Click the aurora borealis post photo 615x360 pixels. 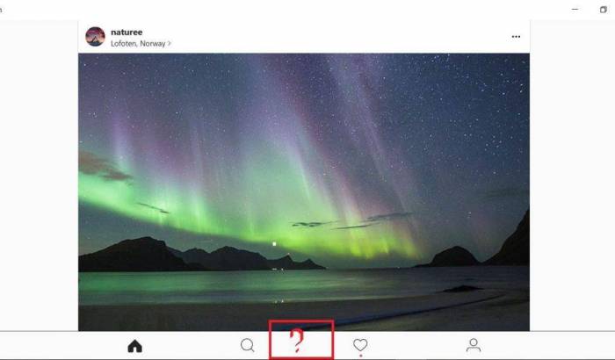click(x=304, y=192)
